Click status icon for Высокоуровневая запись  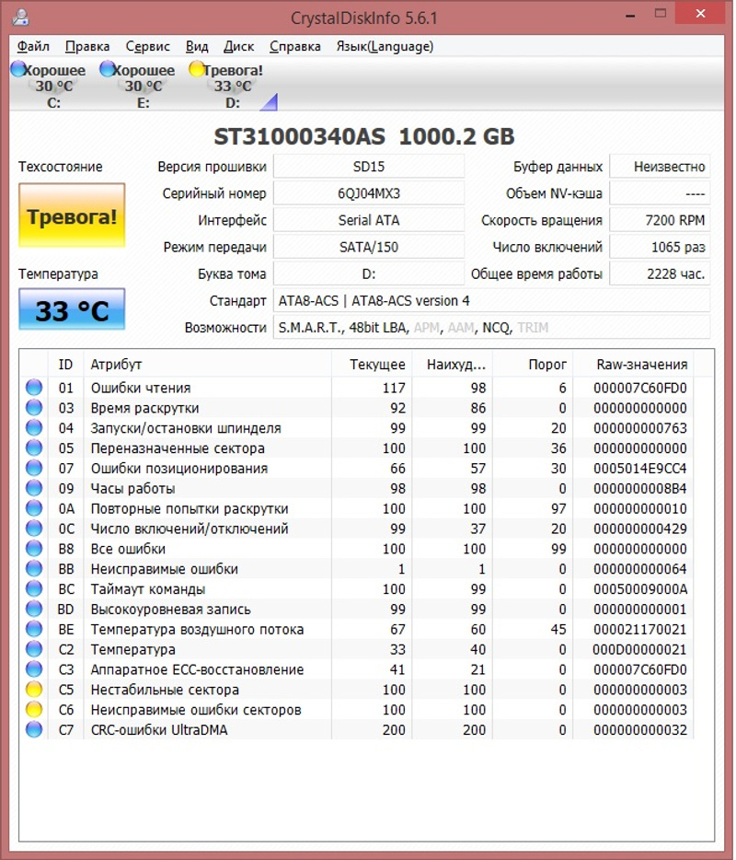(x=34, y=609)
